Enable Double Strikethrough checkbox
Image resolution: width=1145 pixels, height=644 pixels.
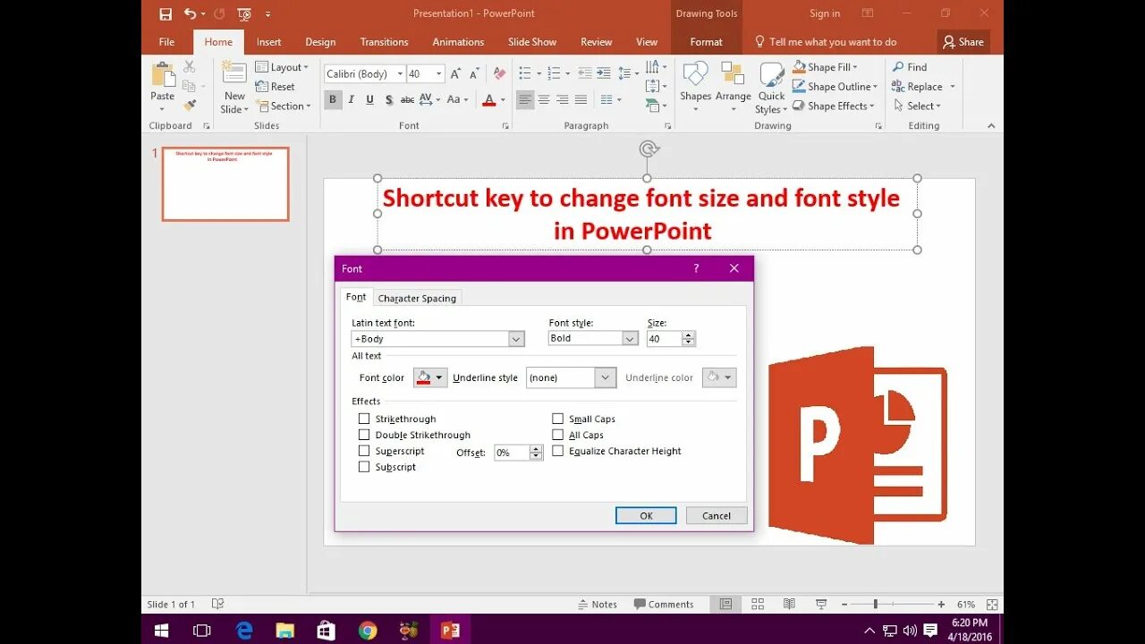click(x=364, y=435)
